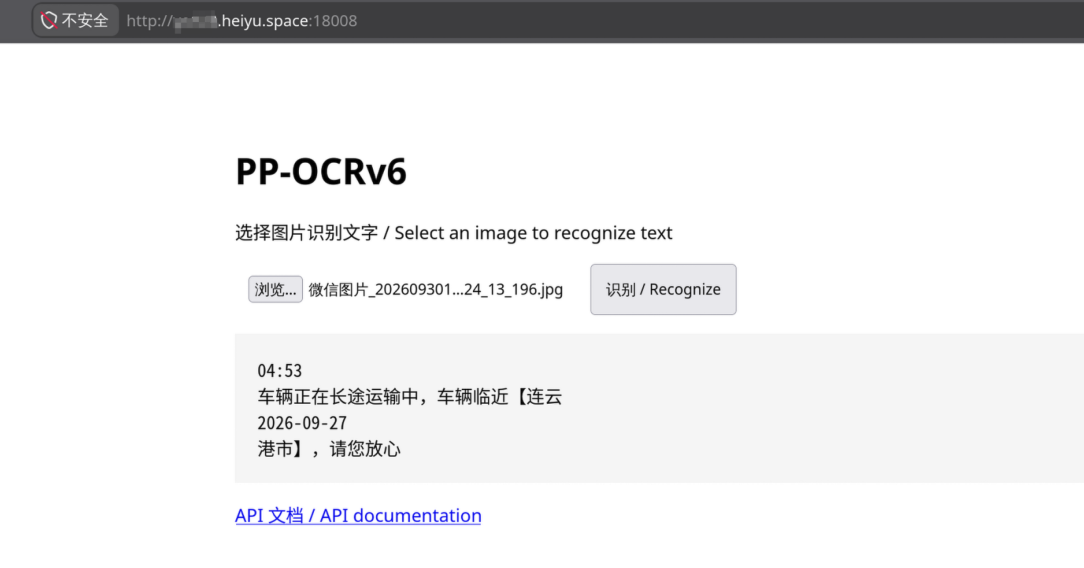Click the Select an image instruction text

pos(533,233)
